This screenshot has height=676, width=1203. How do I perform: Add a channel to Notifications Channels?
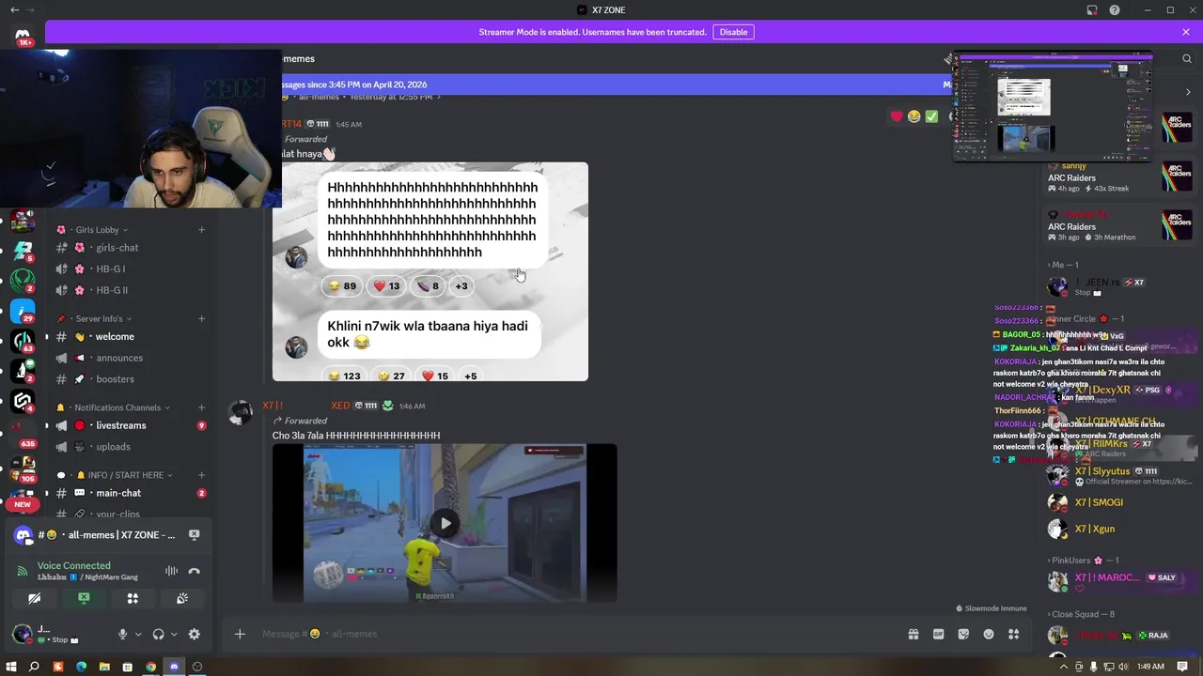coord(201,407)
